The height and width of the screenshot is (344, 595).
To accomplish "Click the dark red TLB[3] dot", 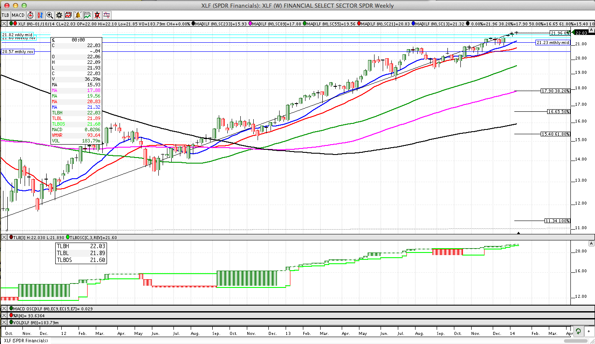I will (11, 237).
